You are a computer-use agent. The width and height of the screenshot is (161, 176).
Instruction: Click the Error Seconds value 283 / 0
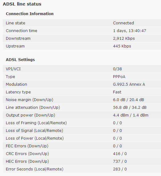(120, 169)
